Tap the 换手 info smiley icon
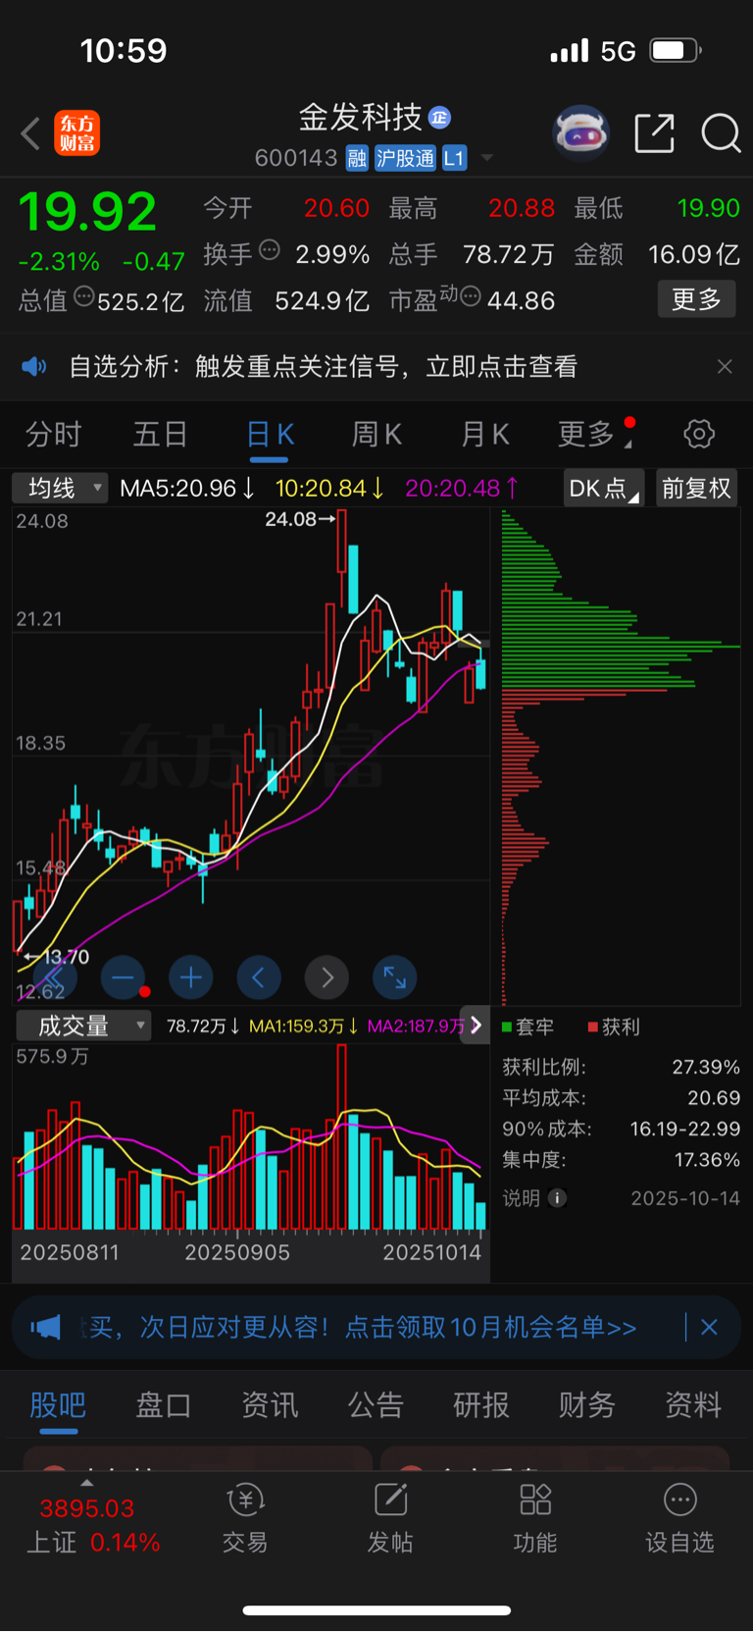The height and width of the screenshot is (1632, 753). [x=270, y=250]
